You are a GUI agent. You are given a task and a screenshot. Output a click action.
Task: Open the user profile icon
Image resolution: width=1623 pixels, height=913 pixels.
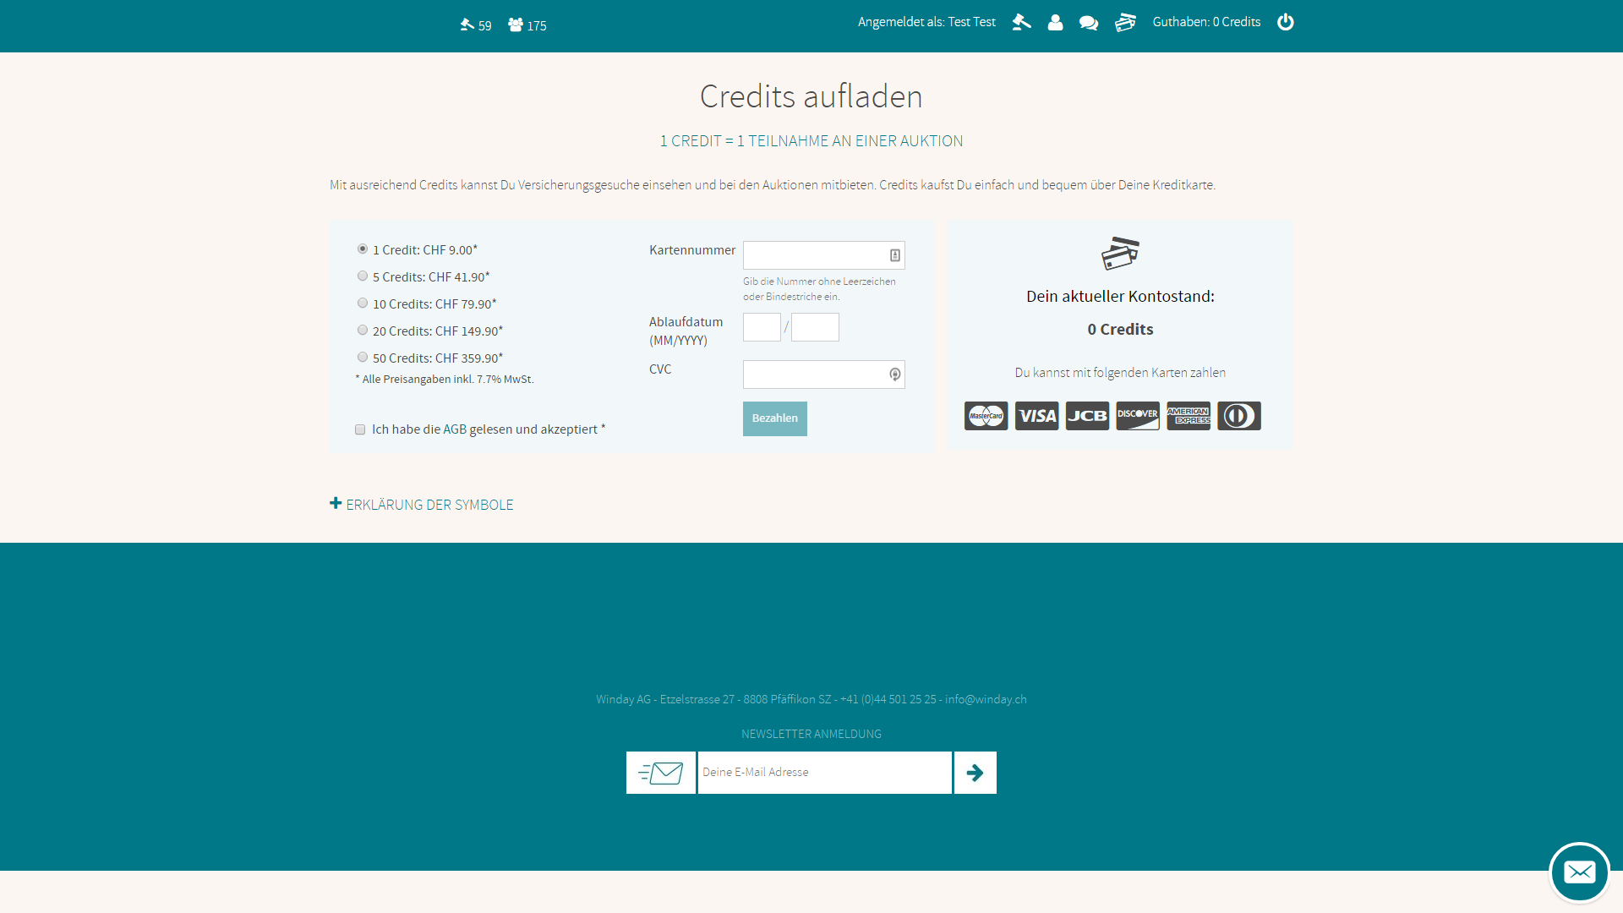coord(1055,23)
